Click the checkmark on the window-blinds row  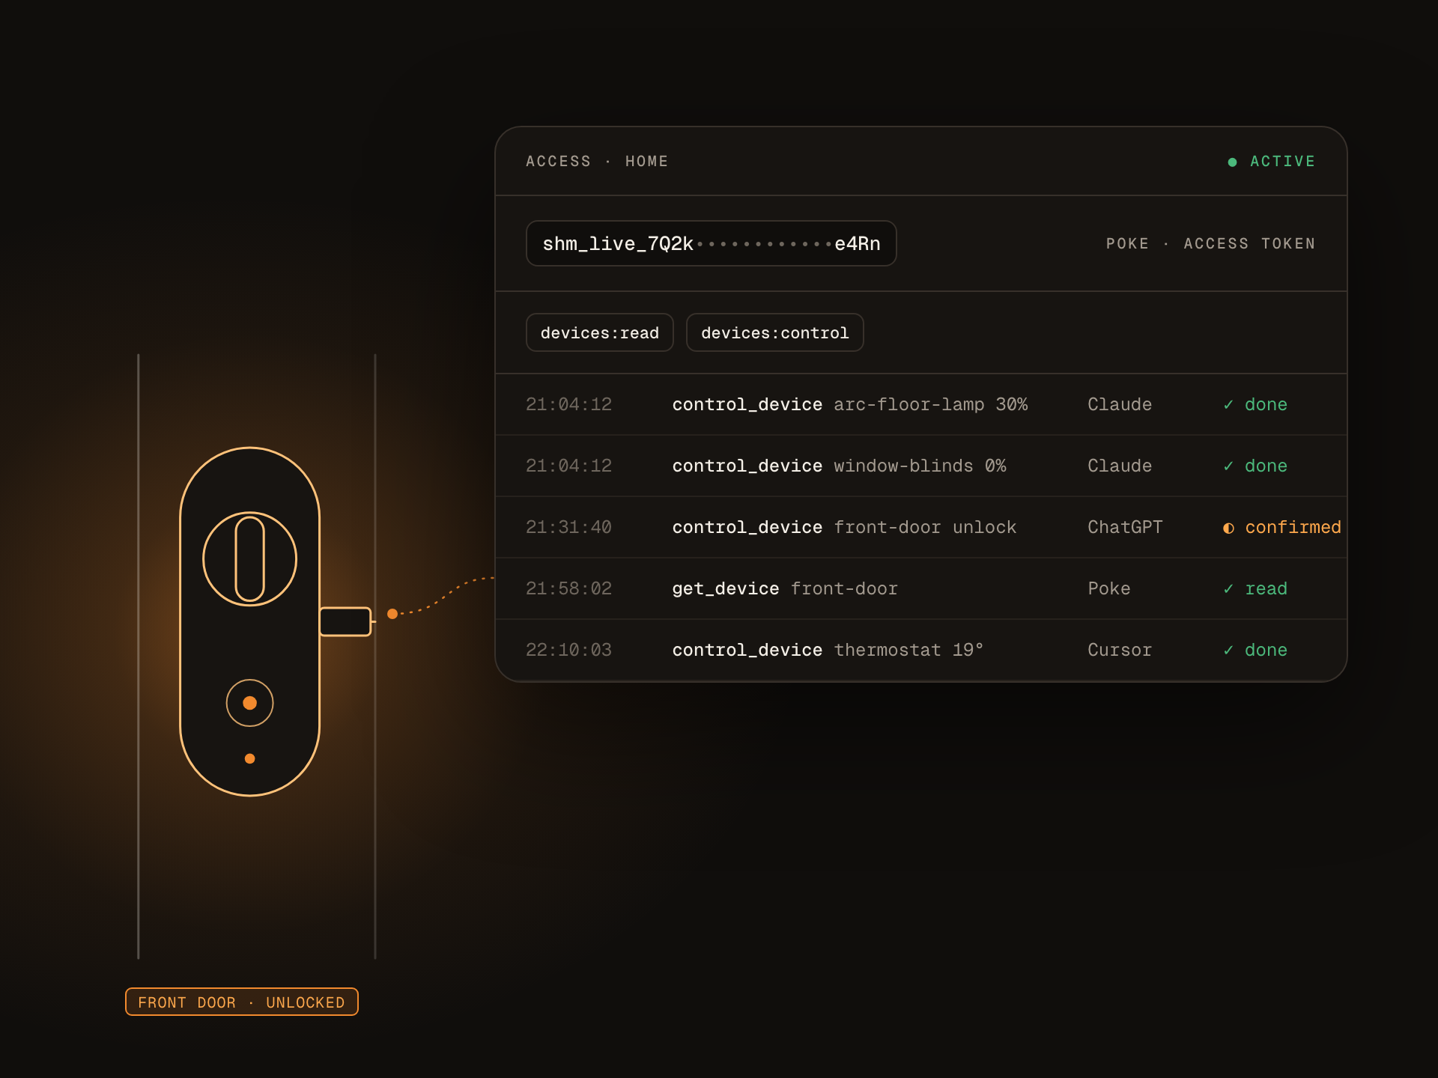click(x=1228, y=466)
